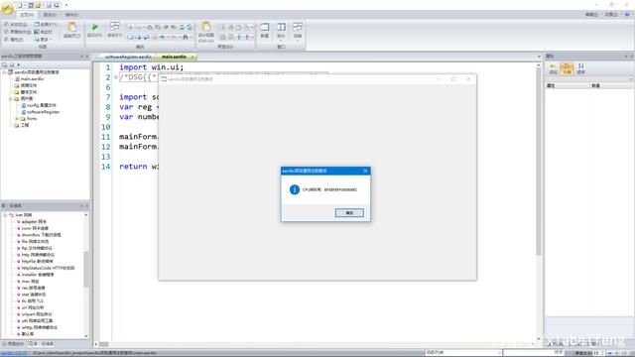Click the info dialog's blue information icon
This screenshot has width=635, height=357.
point(295,189)
